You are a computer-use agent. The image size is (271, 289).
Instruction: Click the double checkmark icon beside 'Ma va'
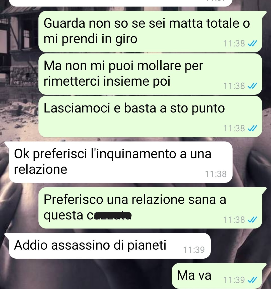(x=252, y=280)
